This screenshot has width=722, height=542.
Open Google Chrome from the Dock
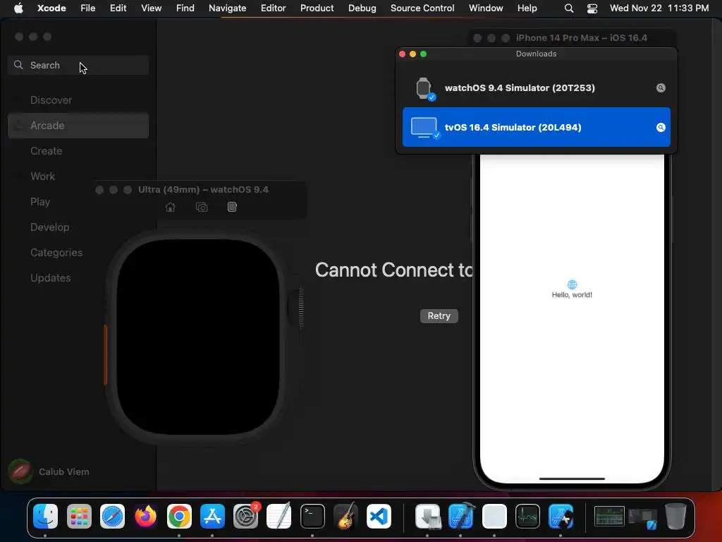[179, 516]
